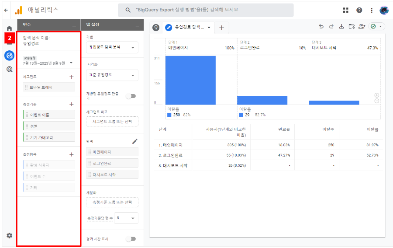Open the user account avatar
The height and width of the screenshot is (248, 393).
pos(384,10)
